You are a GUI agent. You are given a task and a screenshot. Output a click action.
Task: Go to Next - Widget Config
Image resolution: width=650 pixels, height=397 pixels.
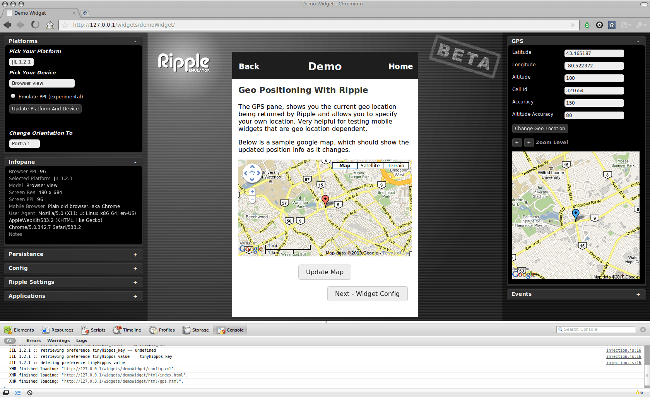(x=367, y=294)
